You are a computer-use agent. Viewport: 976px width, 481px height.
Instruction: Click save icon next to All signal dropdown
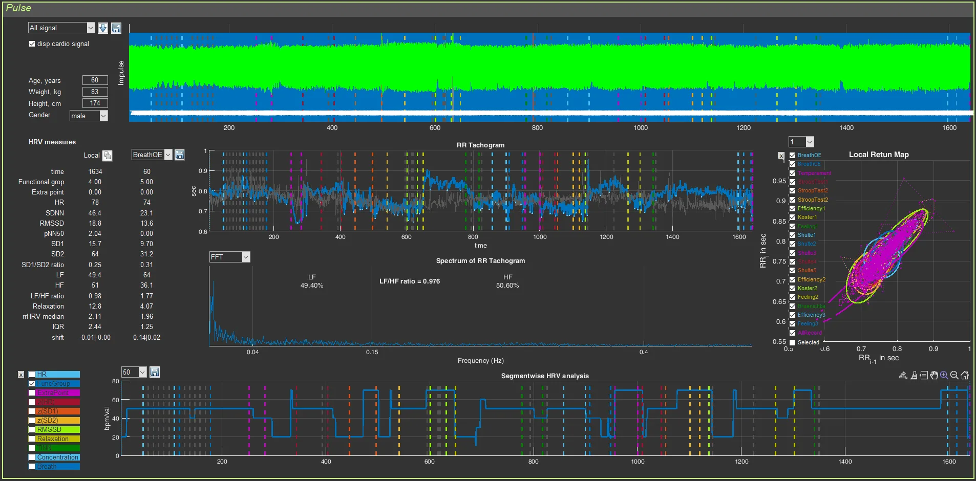pyautogui.click(x=116, y=28)
